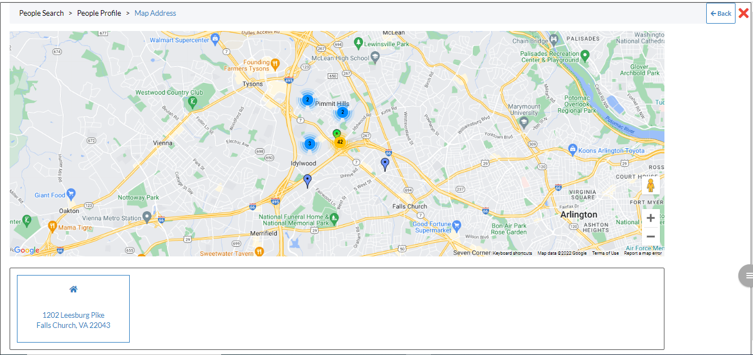Screen dimensions: 753x355
Task: Click the Tysons label on the map
Action: [253, 84]
